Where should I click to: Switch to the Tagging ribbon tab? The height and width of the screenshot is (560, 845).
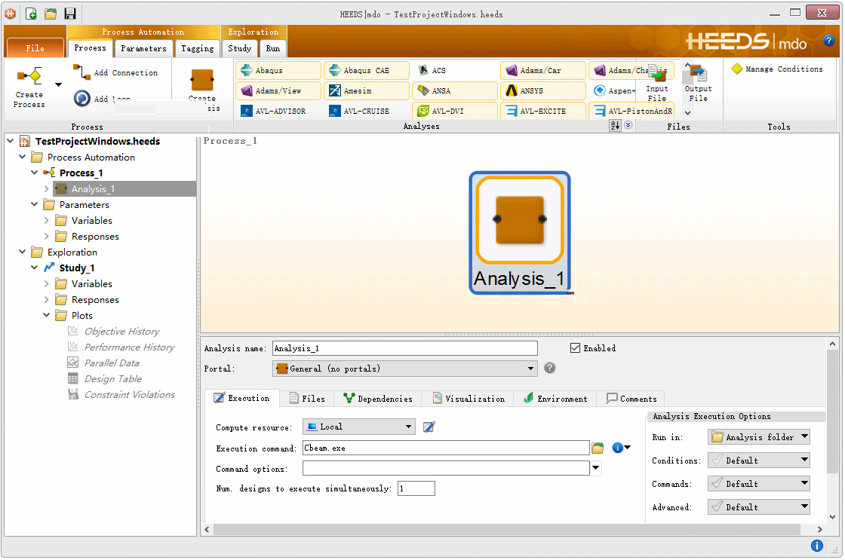[x=197, y=48]
